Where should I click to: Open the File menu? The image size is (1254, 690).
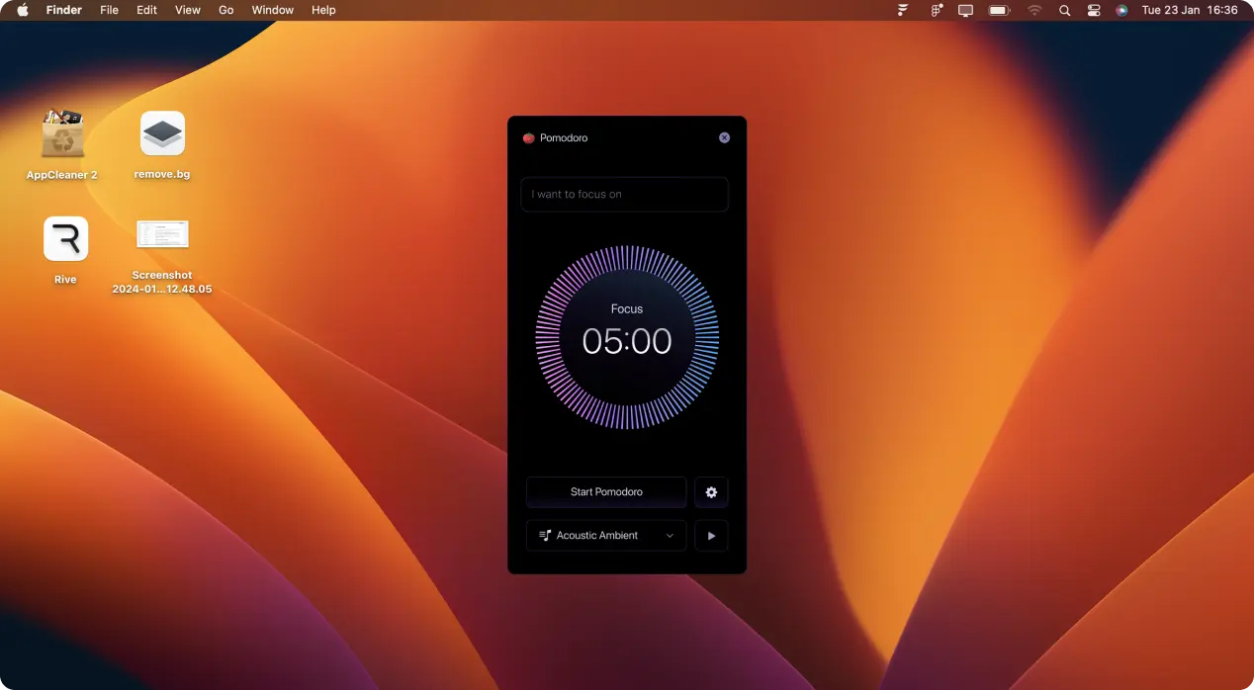pos(110,10)
